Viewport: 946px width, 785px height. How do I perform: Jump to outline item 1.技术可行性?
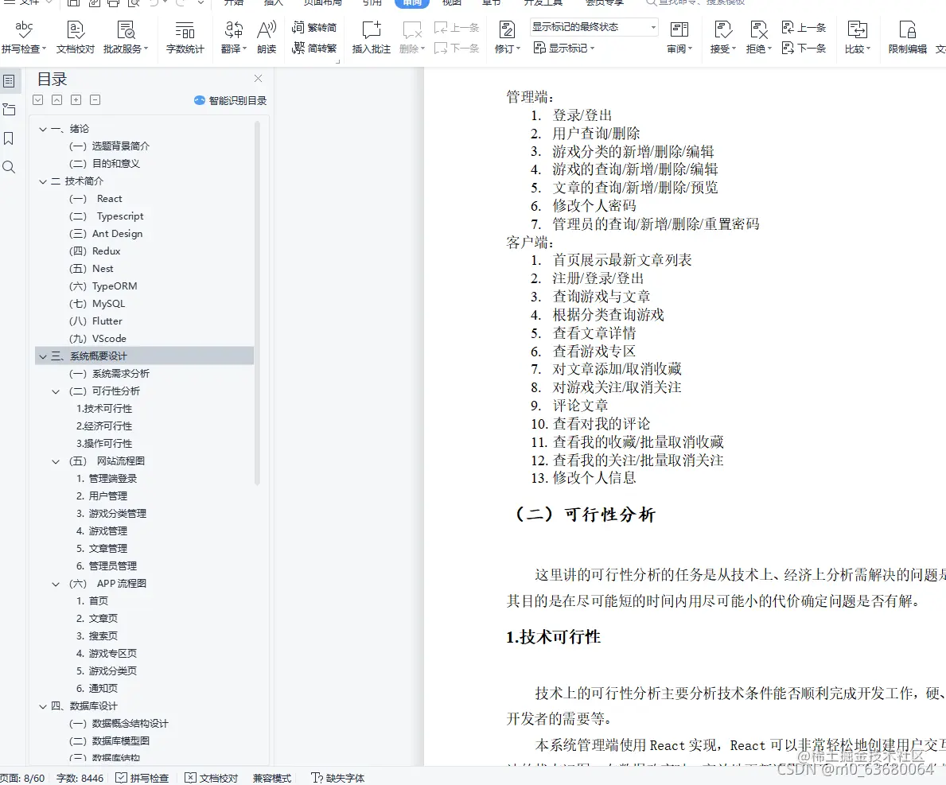coord(103,408)
